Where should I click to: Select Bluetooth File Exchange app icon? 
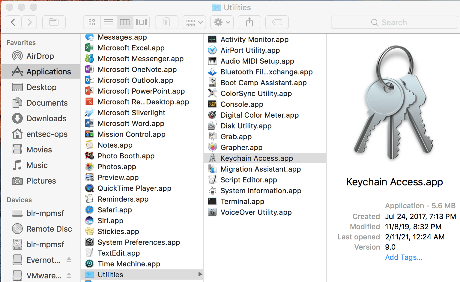click(x=212, y=72)
